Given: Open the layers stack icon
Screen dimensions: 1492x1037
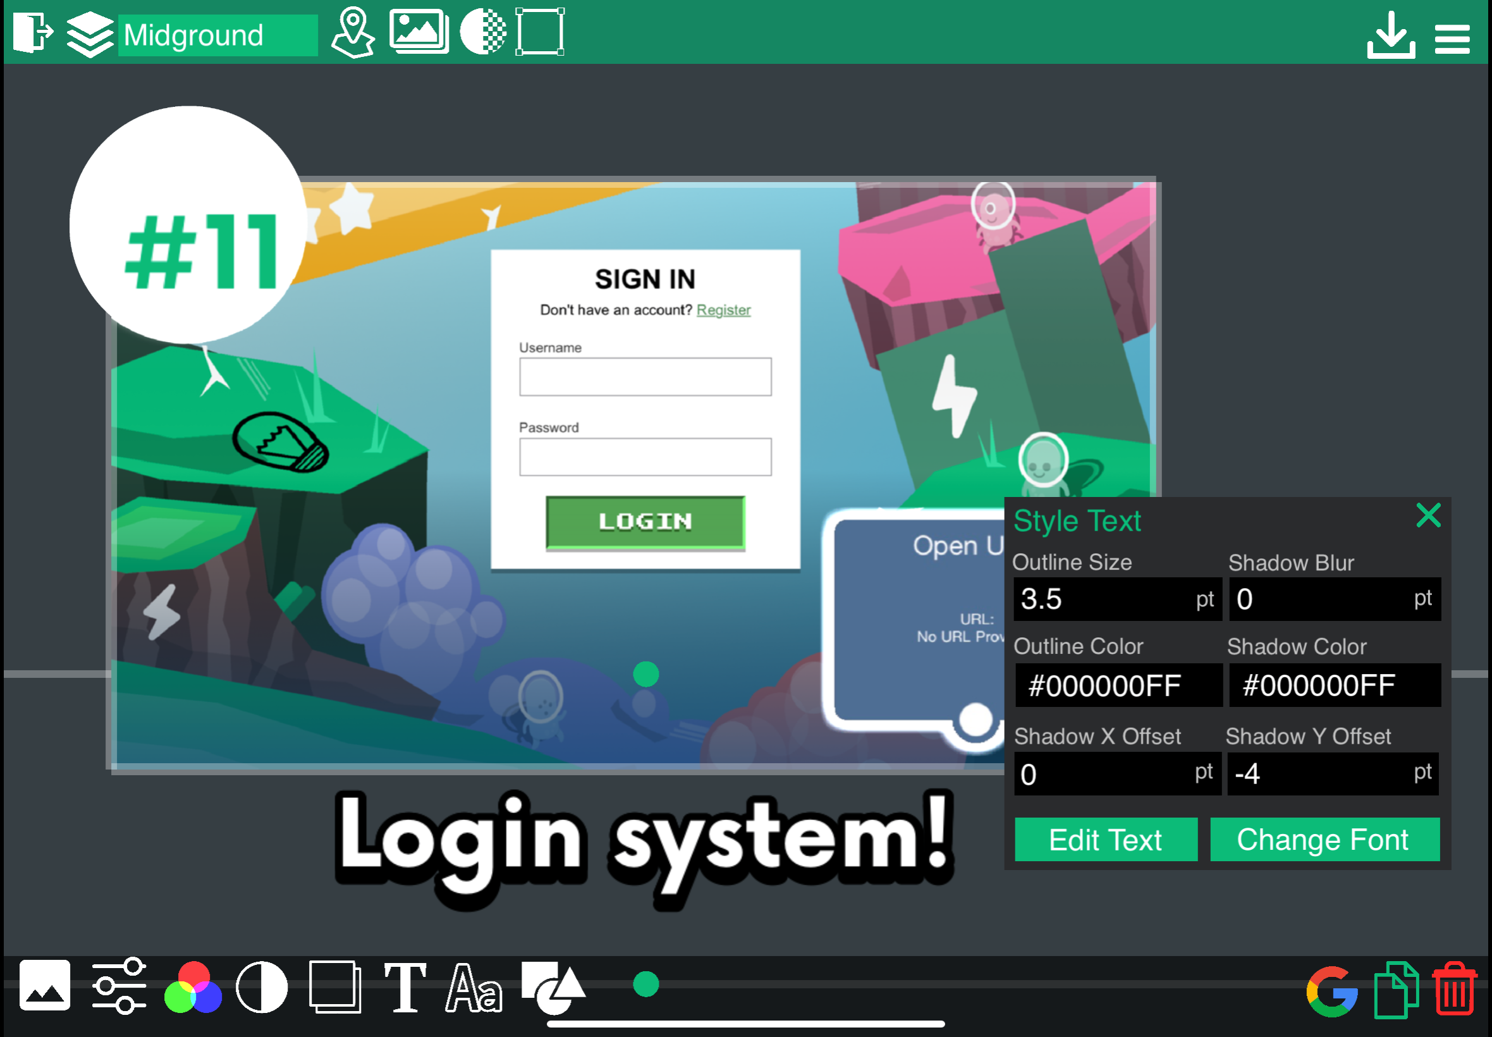Looking at the screenshot, I should (90, 34).
